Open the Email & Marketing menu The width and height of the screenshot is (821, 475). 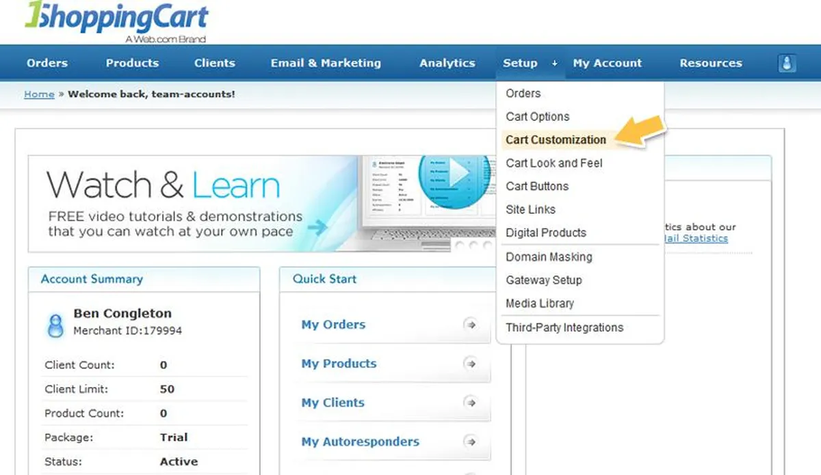point(326,63)
